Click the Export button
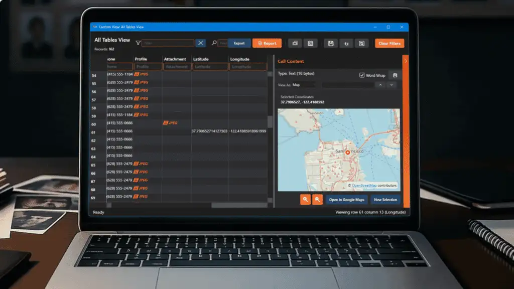The image size is (514, 289). 239,44
